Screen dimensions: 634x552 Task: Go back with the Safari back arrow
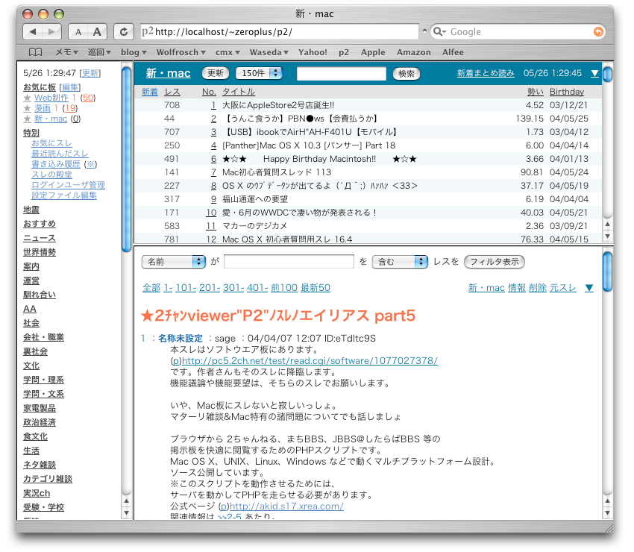coord(33,31)
